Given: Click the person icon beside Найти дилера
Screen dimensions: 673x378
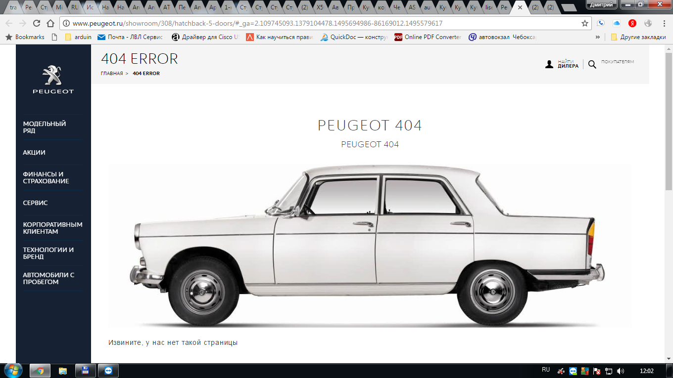Looking at the screenshot, I should 549,64.
